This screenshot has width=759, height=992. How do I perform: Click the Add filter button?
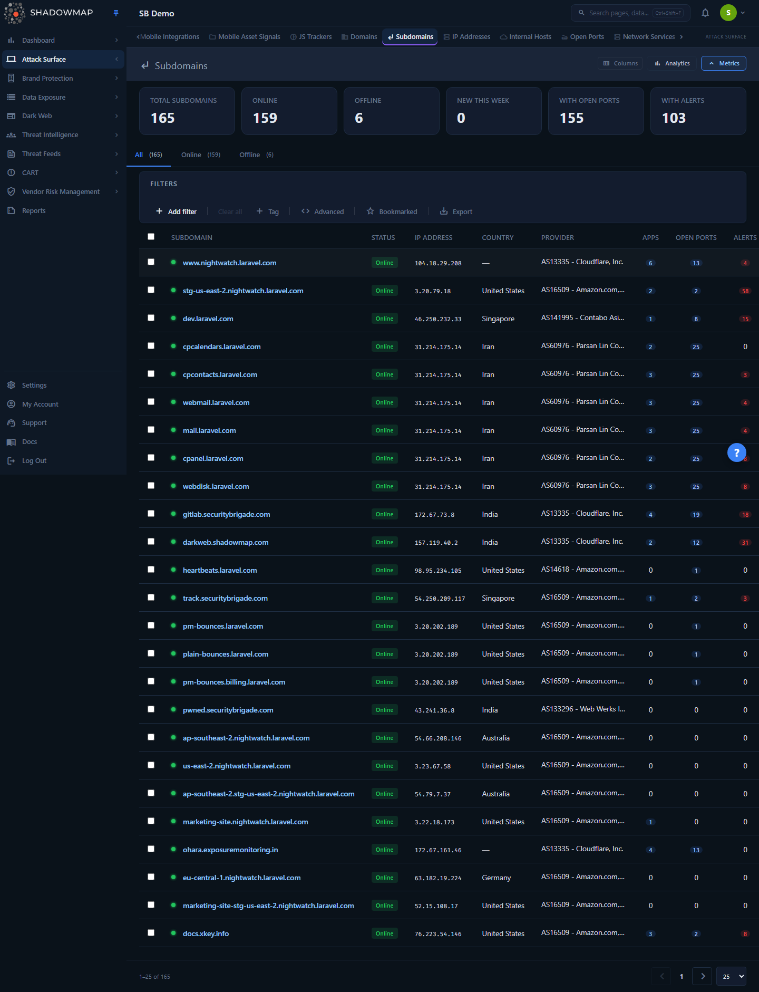[x=176, y=211]
